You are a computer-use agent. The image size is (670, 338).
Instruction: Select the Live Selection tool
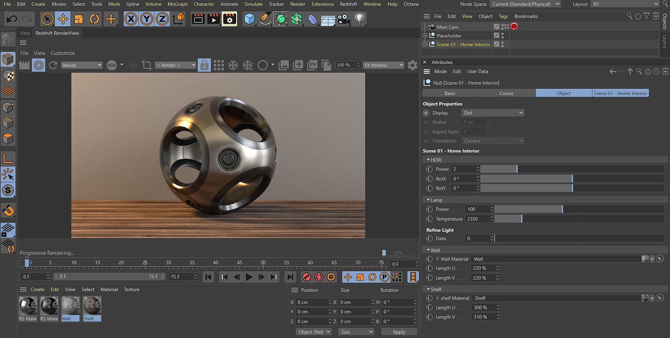(x=47, y=19)
